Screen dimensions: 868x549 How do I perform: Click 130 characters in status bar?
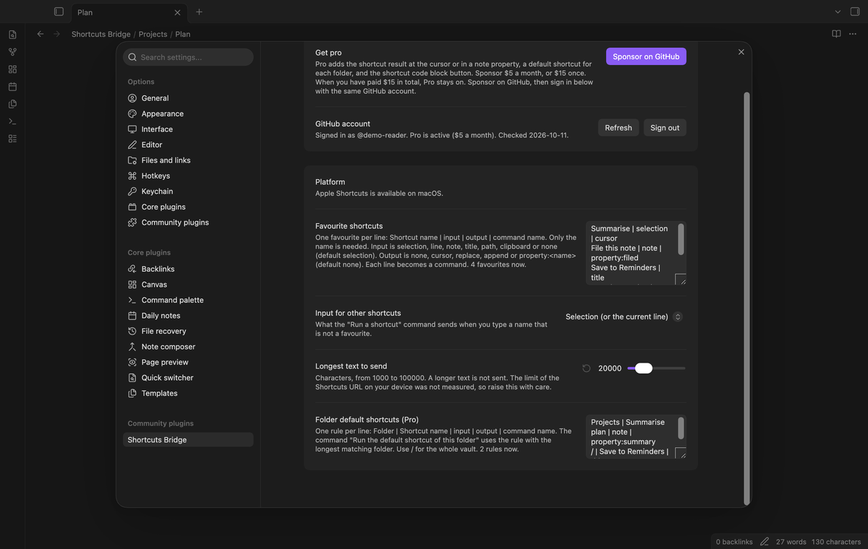[836, 542]
